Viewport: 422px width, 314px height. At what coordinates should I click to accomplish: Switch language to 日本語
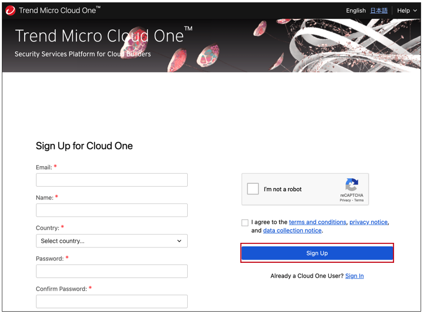coord(379,11)
